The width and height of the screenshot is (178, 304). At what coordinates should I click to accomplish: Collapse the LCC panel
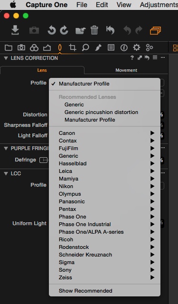point(6,173)
